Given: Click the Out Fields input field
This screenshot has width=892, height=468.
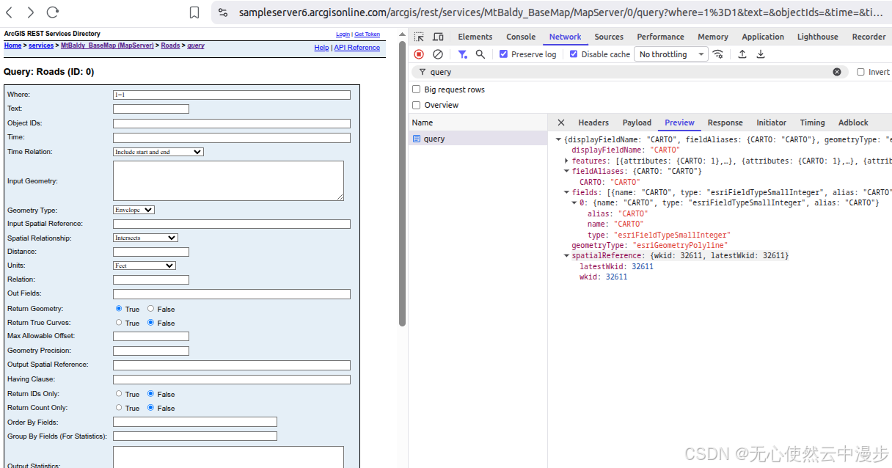Looking at the screenshot, I should 232,294.
